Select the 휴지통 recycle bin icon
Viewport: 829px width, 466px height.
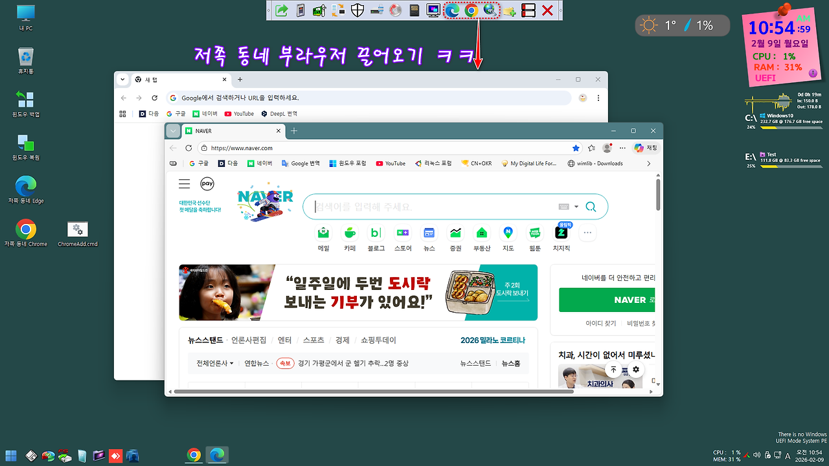26,60
